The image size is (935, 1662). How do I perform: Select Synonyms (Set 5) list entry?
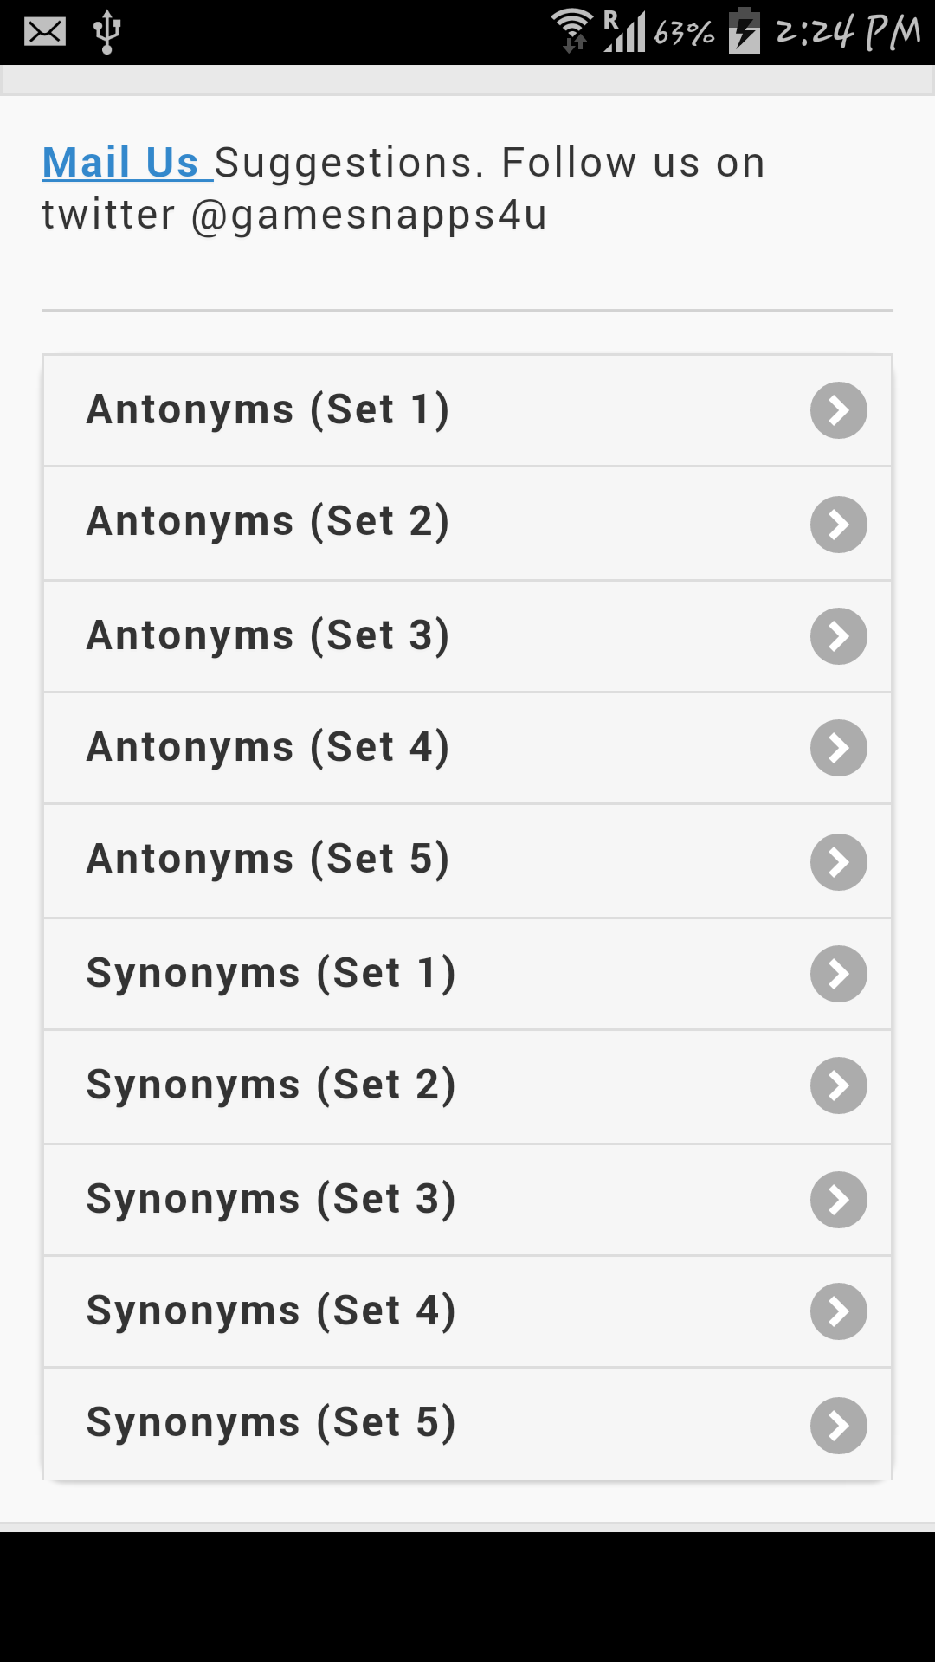(271, 1423)
